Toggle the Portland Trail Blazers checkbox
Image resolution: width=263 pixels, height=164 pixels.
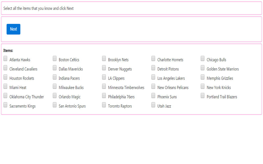[x=203, y=95]
